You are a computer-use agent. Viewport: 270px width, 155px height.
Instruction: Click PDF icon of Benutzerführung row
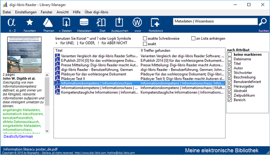[x=57, y=70]
